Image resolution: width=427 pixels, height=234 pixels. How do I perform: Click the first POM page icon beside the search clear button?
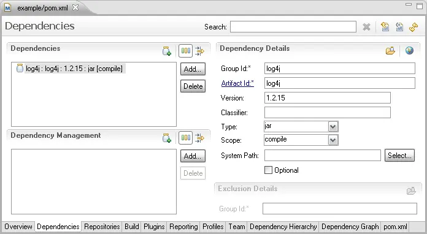tap(385, 27)
